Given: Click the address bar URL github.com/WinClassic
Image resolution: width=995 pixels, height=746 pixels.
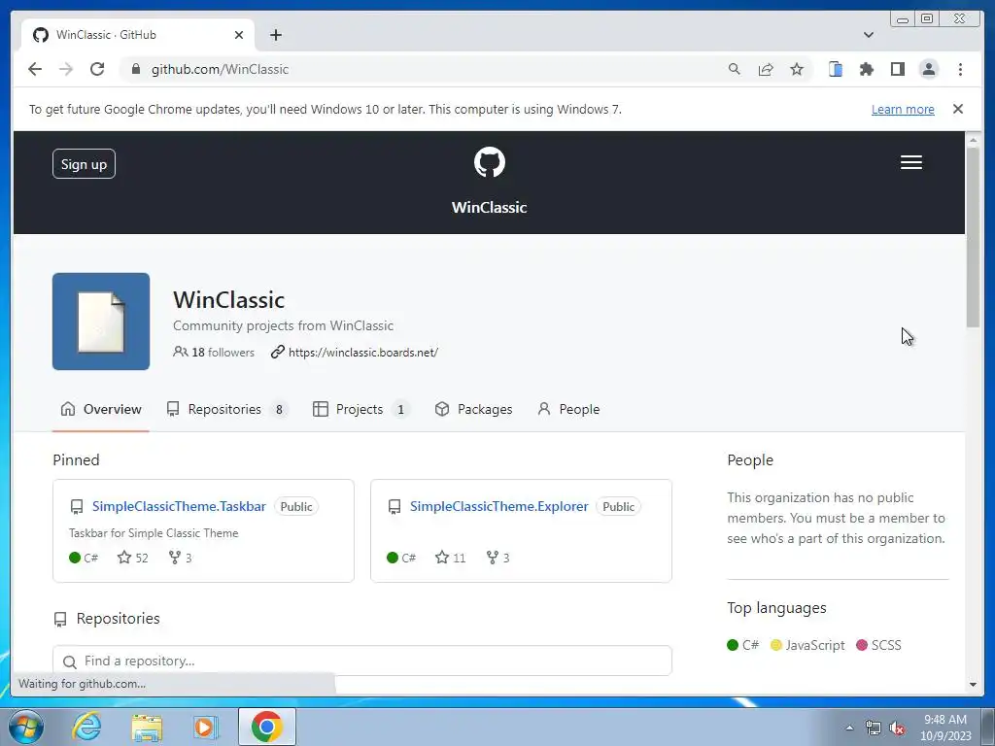Looking at the screenshot, I should pyautogui.click(x=220, y=69).
